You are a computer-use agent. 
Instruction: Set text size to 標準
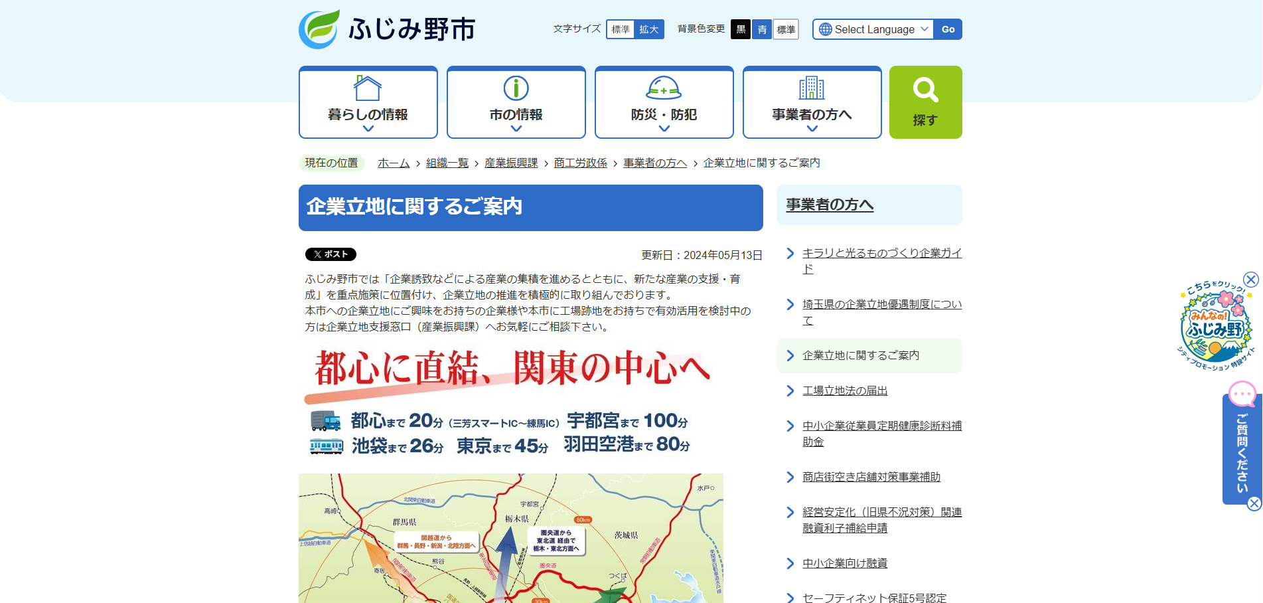point(621,29)
